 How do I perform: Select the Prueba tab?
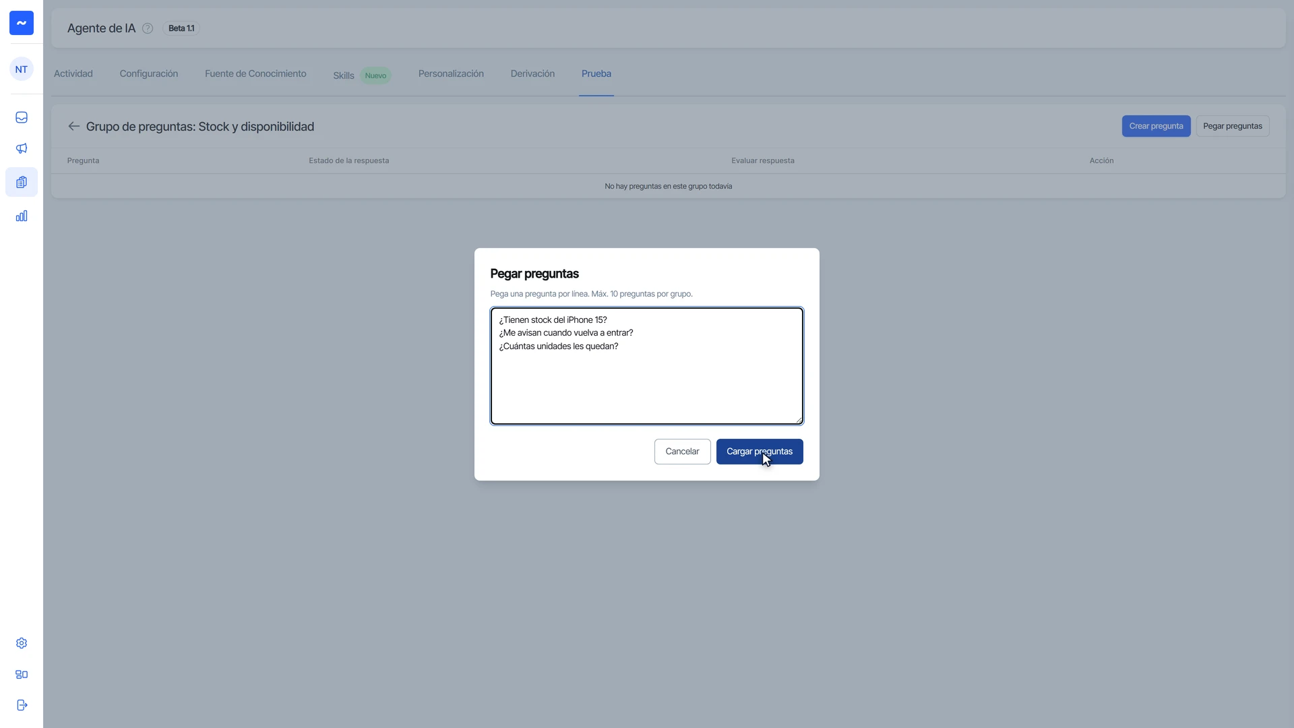[x=596, y=73]
